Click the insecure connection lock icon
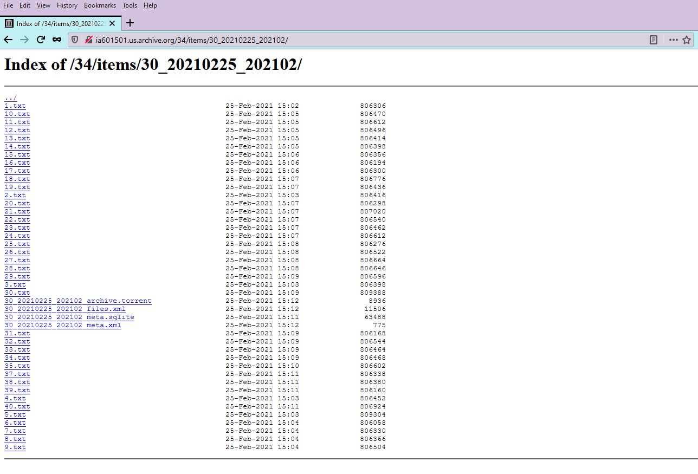 pyautogui.click(x=88, y=40)
